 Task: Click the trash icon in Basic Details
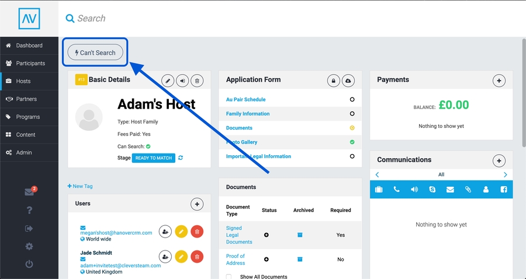(198, 81)
